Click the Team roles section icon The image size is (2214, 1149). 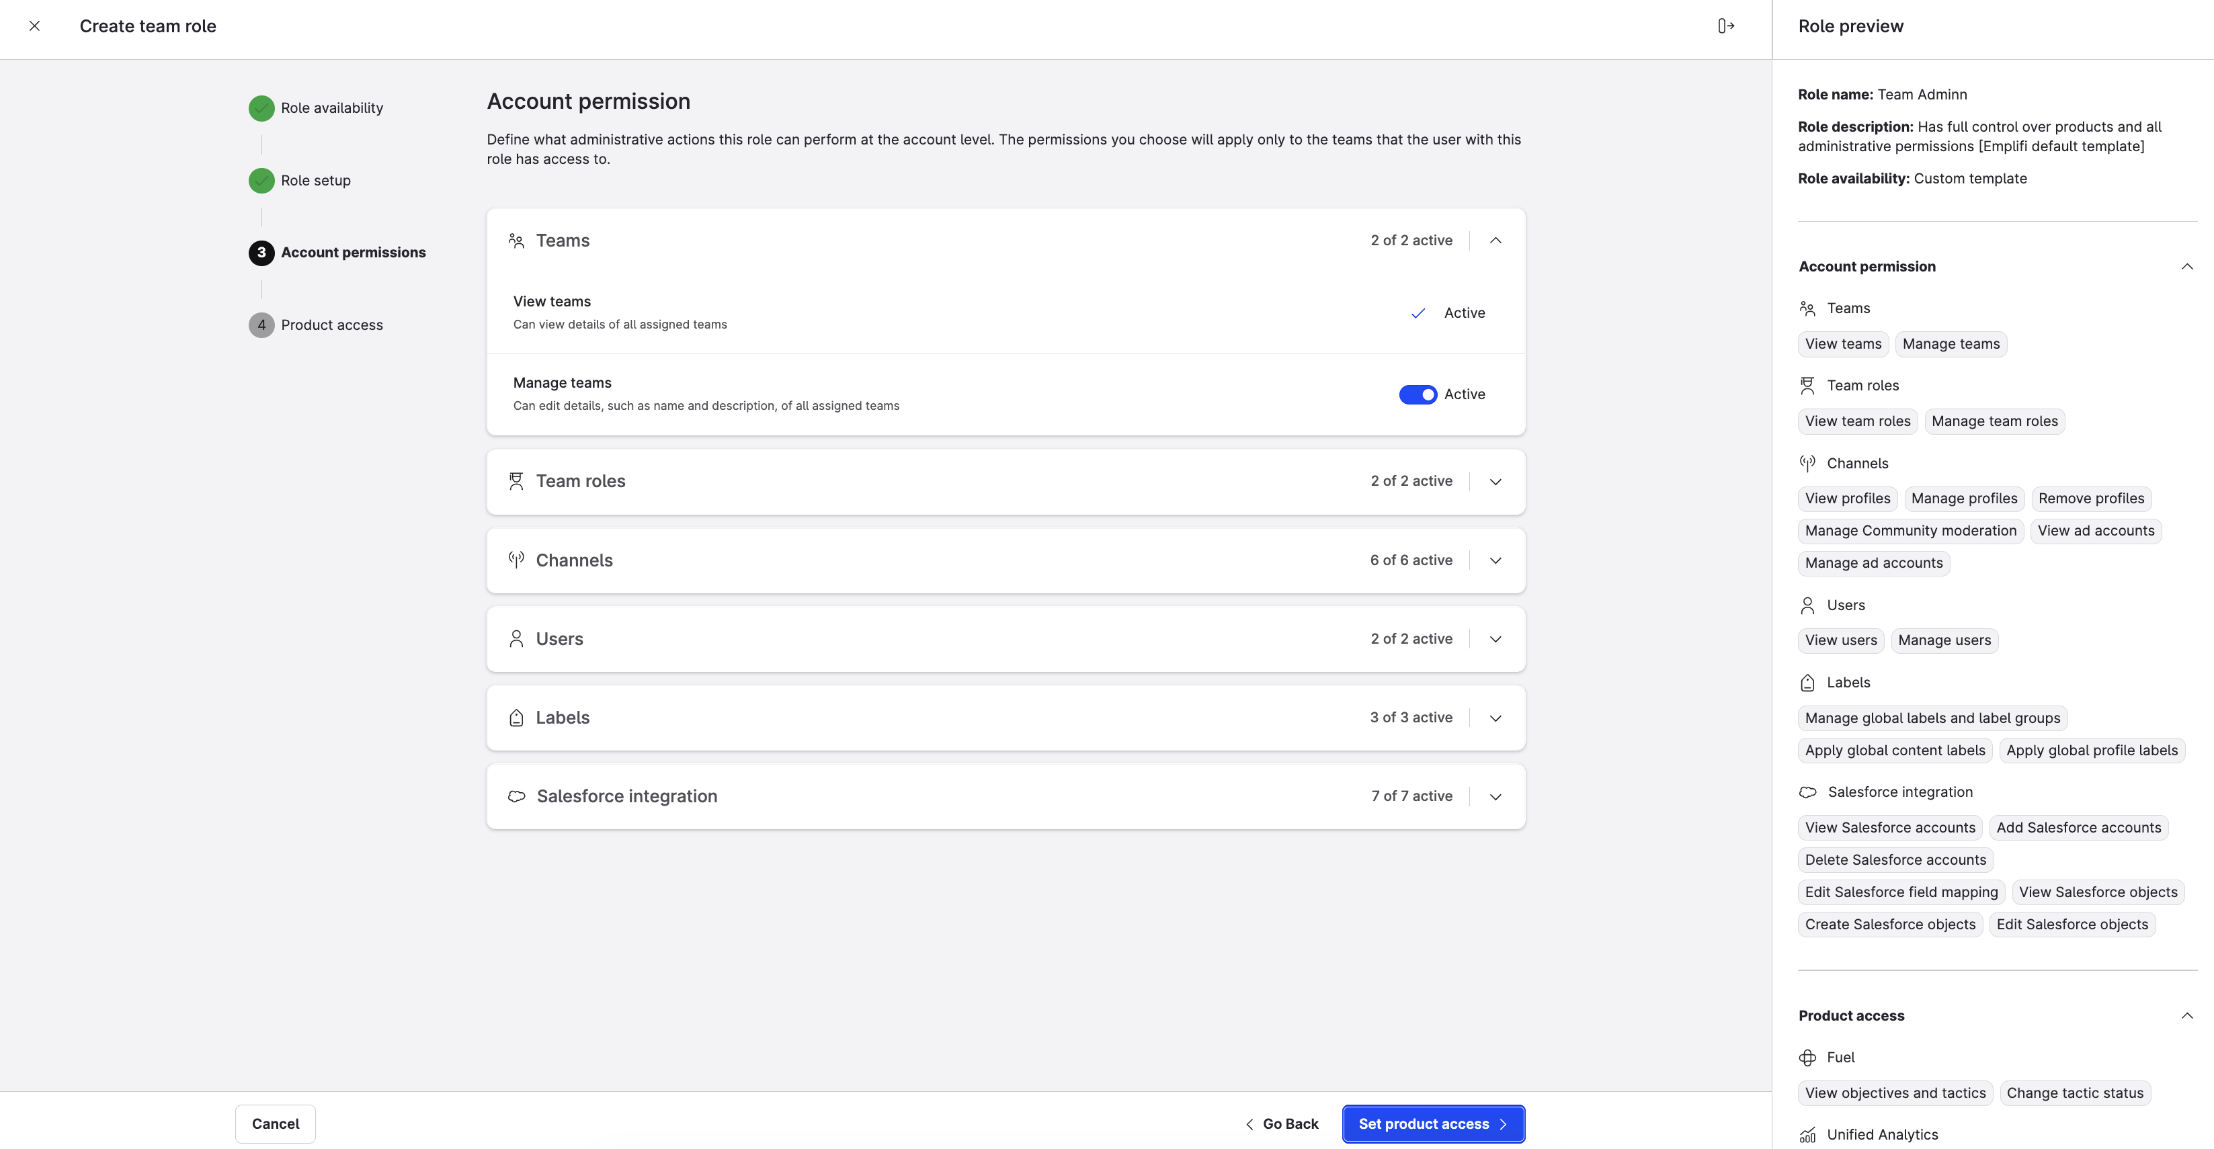tap(516, 481)
